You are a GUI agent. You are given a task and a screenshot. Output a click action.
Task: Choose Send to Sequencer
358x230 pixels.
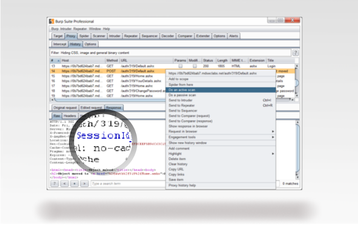[x=220, y=111]
